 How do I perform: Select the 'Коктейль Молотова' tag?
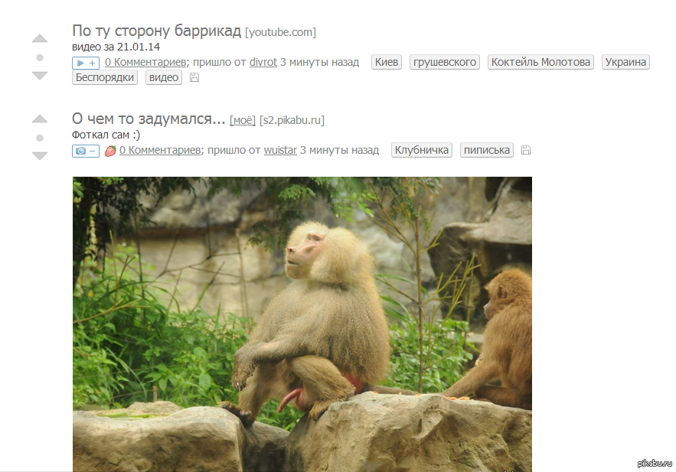pos(540,62)
